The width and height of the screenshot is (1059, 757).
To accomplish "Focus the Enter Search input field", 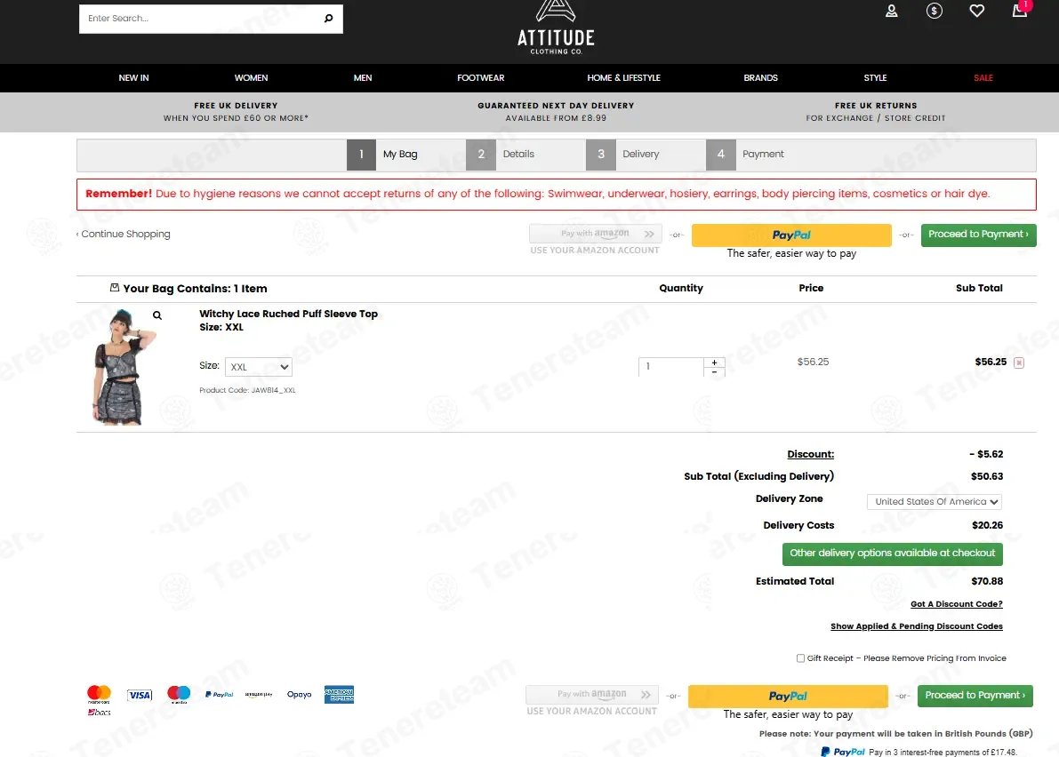I will (x=200, y=19).
